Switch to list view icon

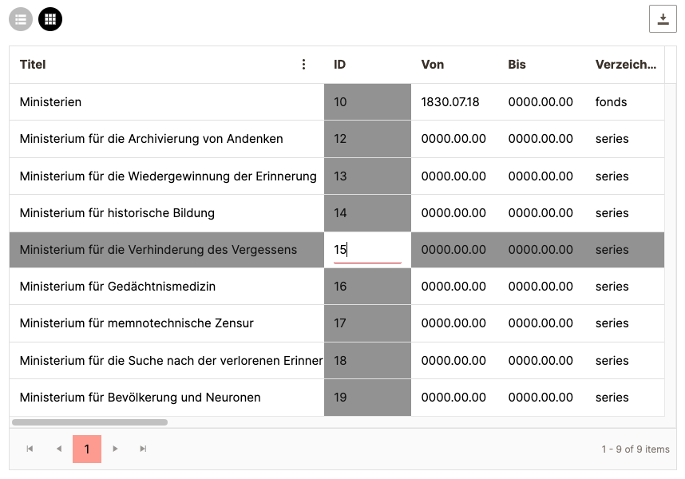click(x=21, y=19)
